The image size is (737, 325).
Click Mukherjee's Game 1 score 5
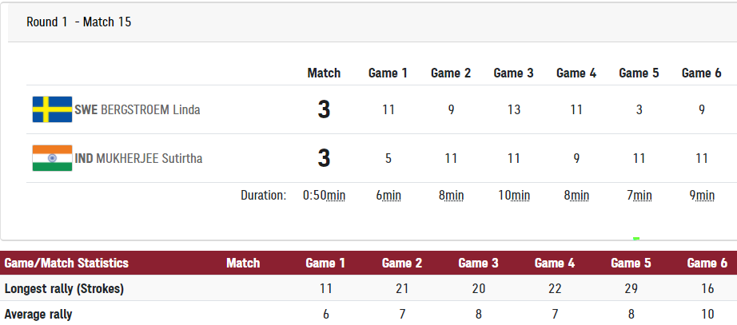point(388,159)
